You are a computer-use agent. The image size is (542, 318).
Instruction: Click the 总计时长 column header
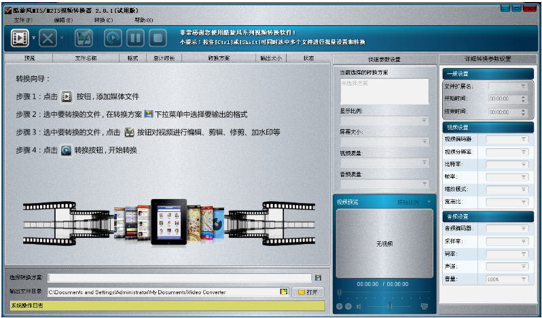point(164,58)
